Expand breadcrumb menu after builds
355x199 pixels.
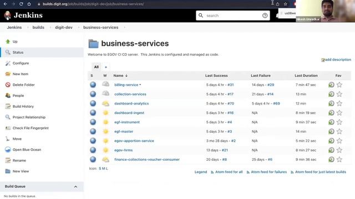[x=50, y=27]
